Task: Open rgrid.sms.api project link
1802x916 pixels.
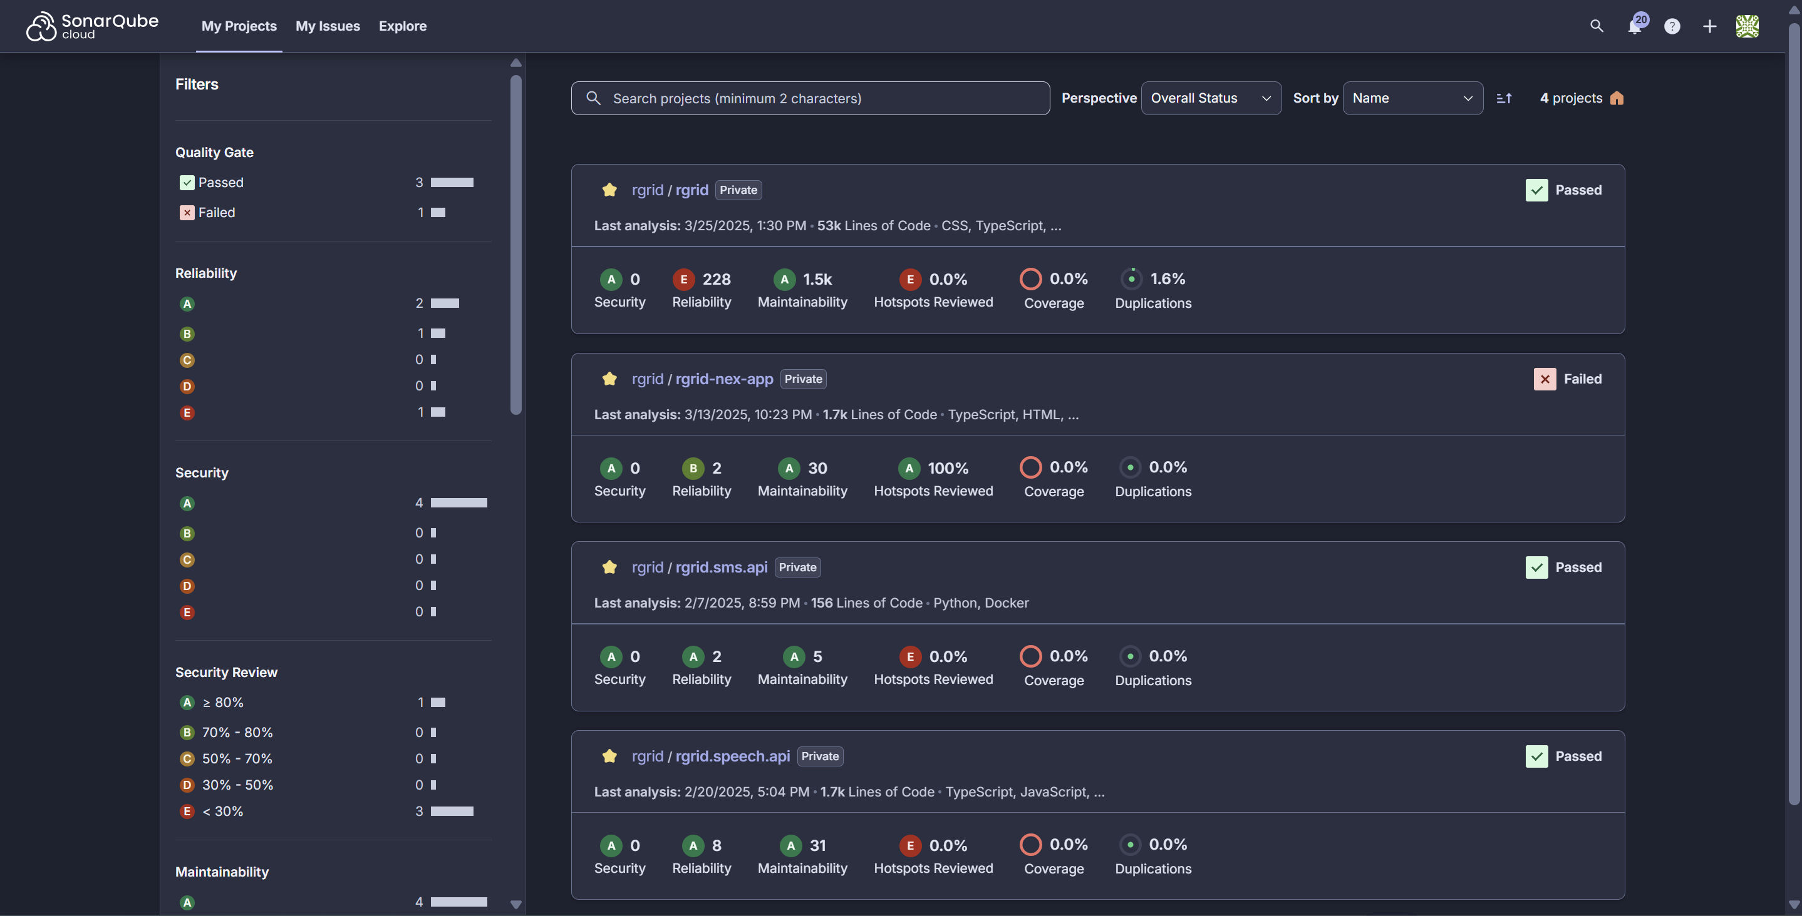Action: [x=721, y=567]
